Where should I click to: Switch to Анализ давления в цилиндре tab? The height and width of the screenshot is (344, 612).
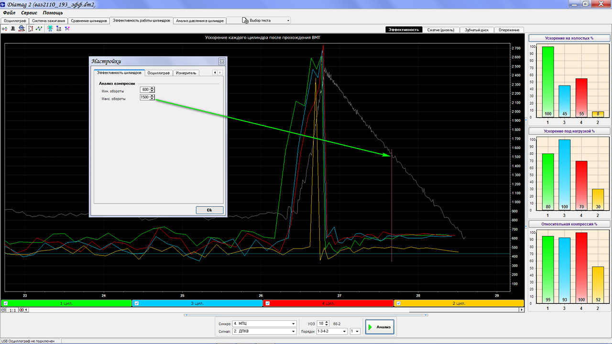click(199, 21)
